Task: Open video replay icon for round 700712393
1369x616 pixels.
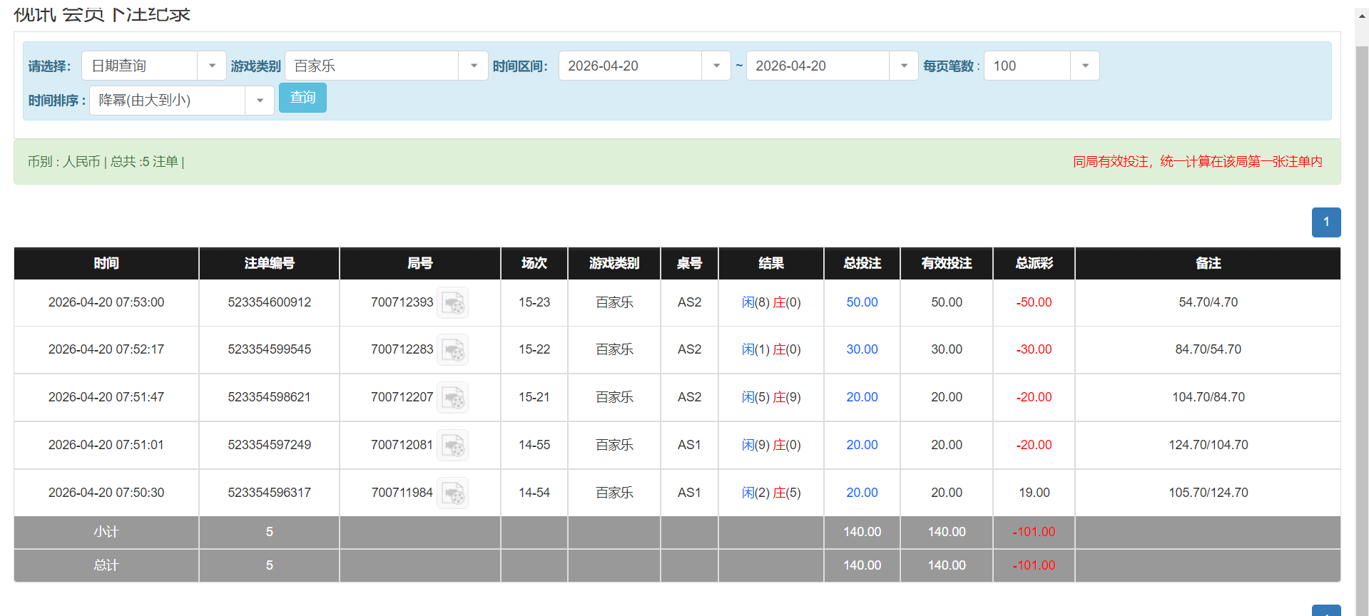Action: (x=452, y=302)
